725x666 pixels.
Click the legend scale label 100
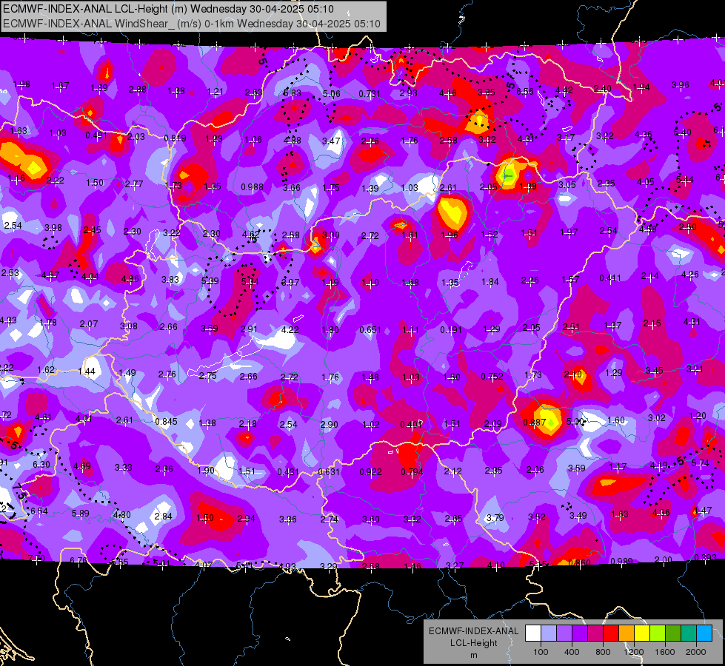click(x=541, y=652)
